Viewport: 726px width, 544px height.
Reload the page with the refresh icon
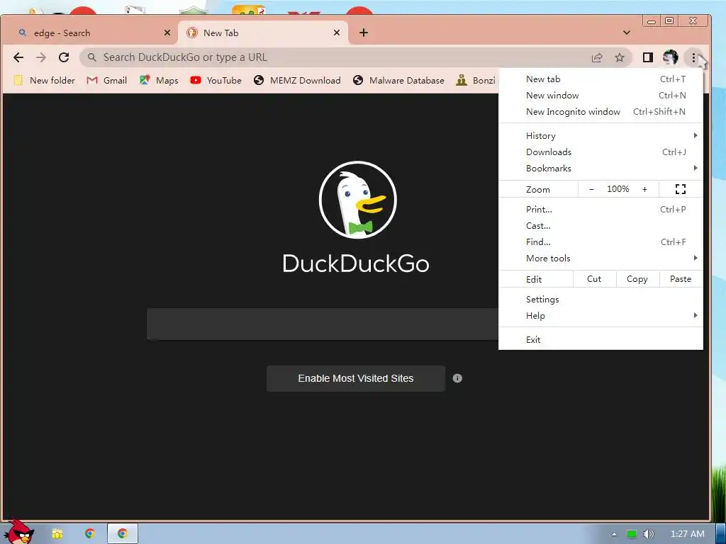coord(64,57)
